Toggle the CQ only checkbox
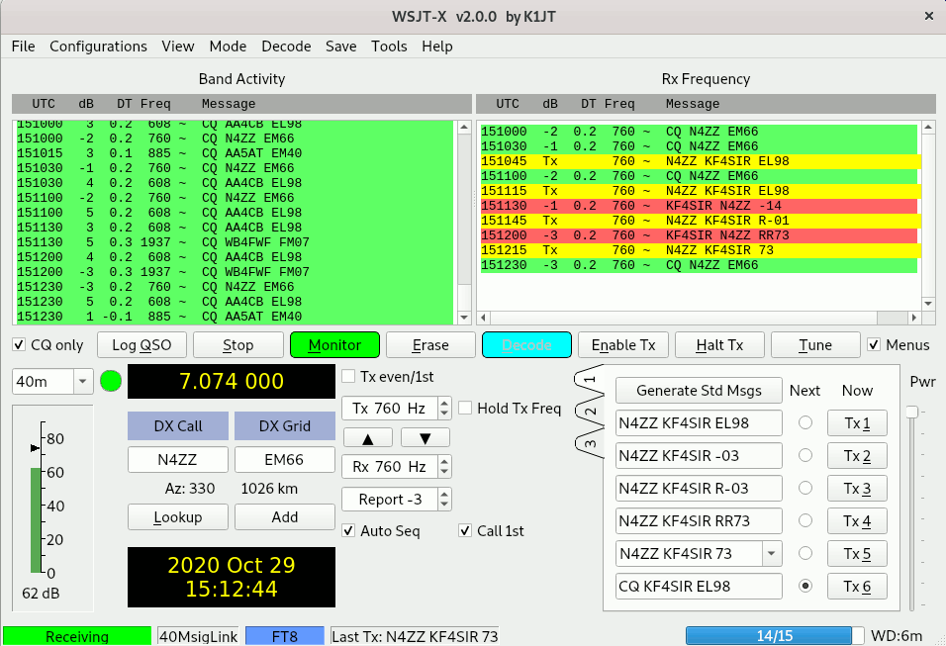Screen dimensions: 946x646 pyautogui.click(x=19, y=345)
